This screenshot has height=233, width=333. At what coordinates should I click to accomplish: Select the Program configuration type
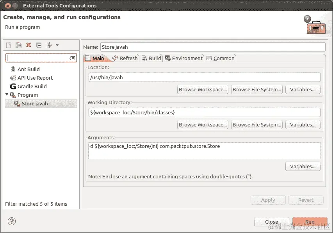[x=28, y=95]
